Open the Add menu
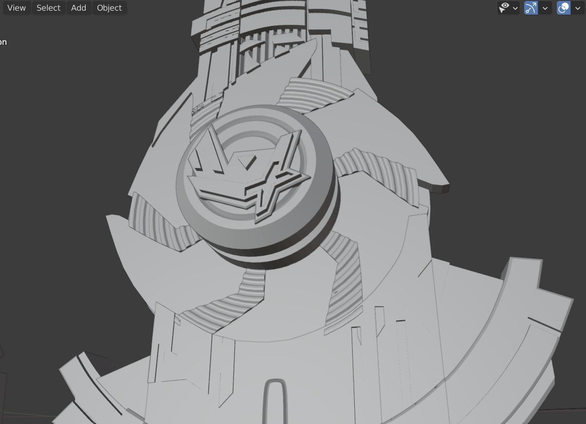Image resolution: width=586 pixels, height=424 pixels. 78,8
